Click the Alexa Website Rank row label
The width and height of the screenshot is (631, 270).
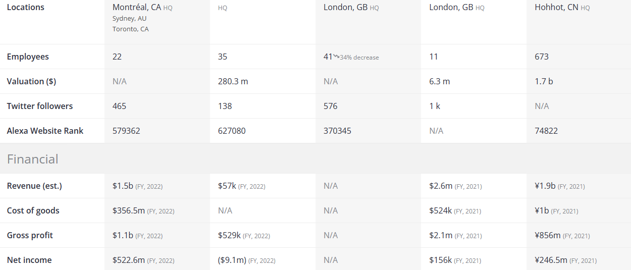click(x=45, y=131)
